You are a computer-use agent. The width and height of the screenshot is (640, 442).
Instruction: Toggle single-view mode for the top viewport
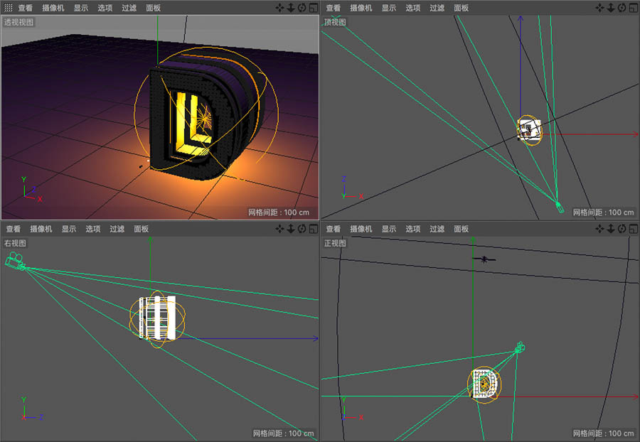633,8
